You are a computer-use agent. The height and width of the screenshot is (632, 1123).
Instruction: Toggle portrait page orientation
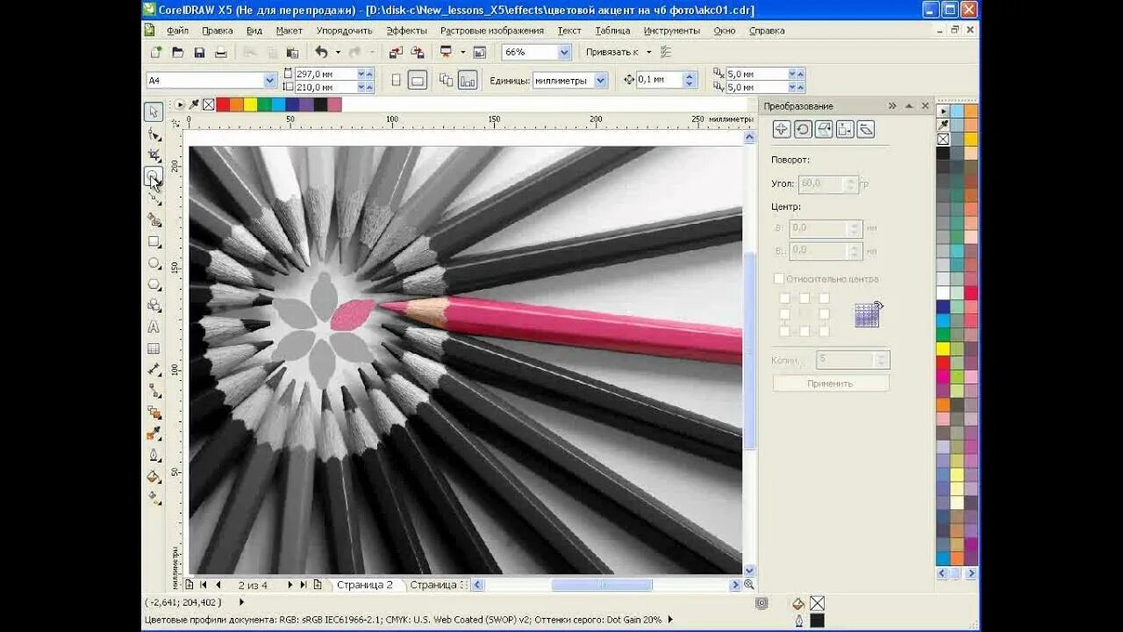click(x=396, y=80)
